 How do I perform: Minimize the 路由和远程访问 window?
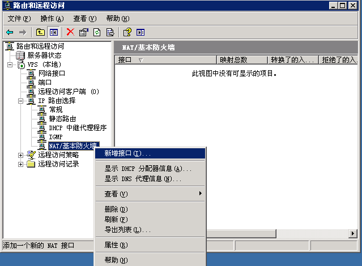pyautogui.click(x=333, y=5)
